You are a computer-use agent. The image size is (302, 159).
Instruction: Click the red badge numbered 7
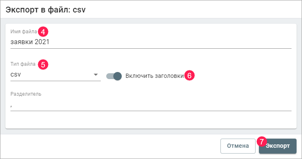coord(261,142)
